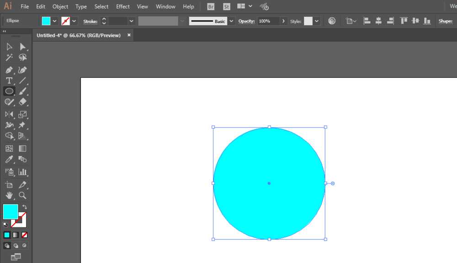
Task: Swap fill and stroke colors
Action: [25, 207]
